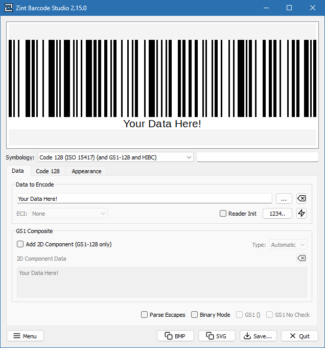Click the Data to Encode text field
Viewport: 325px width, 348px height.
point(145,198)
